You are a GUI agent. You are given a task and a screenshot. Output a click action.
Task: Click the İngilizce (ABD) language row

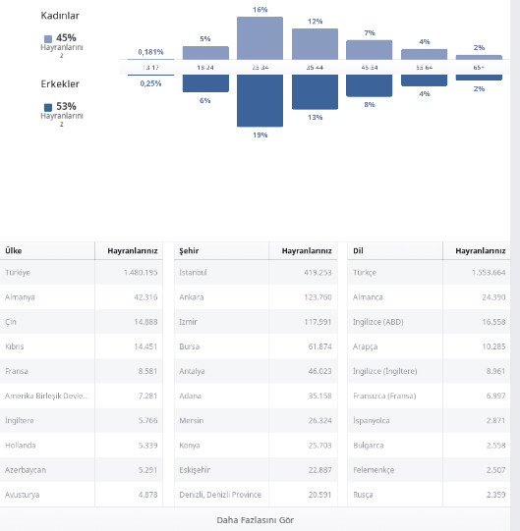(x=430, y=322)
